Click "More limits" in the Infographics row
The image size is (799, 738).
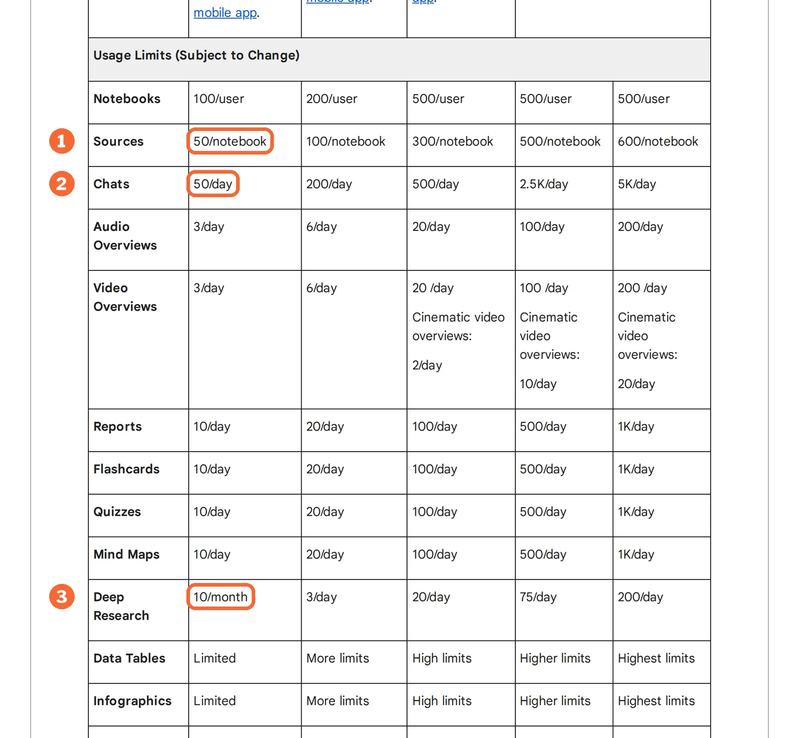pyautogui.click(x=338, y=701)
